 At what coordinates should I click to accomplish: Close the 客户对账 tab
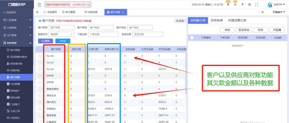123,12
